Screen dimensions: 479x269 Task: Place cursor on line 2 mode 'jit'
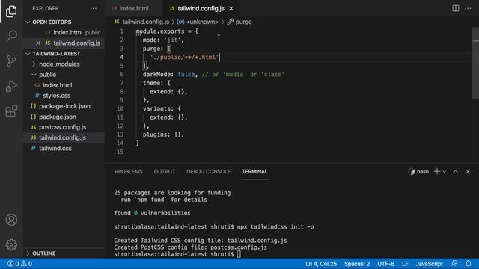point(163,40)
